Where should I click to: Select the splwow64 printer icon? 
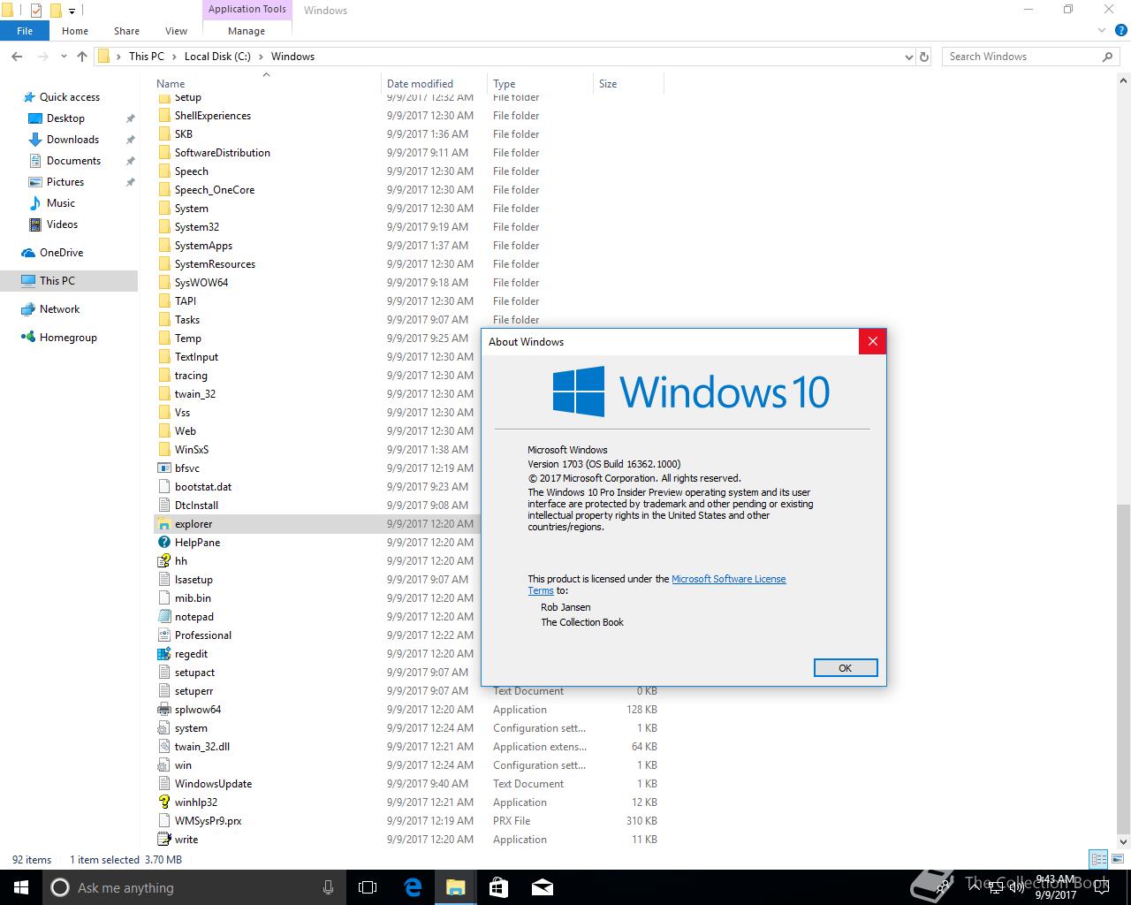pos(163,710)
